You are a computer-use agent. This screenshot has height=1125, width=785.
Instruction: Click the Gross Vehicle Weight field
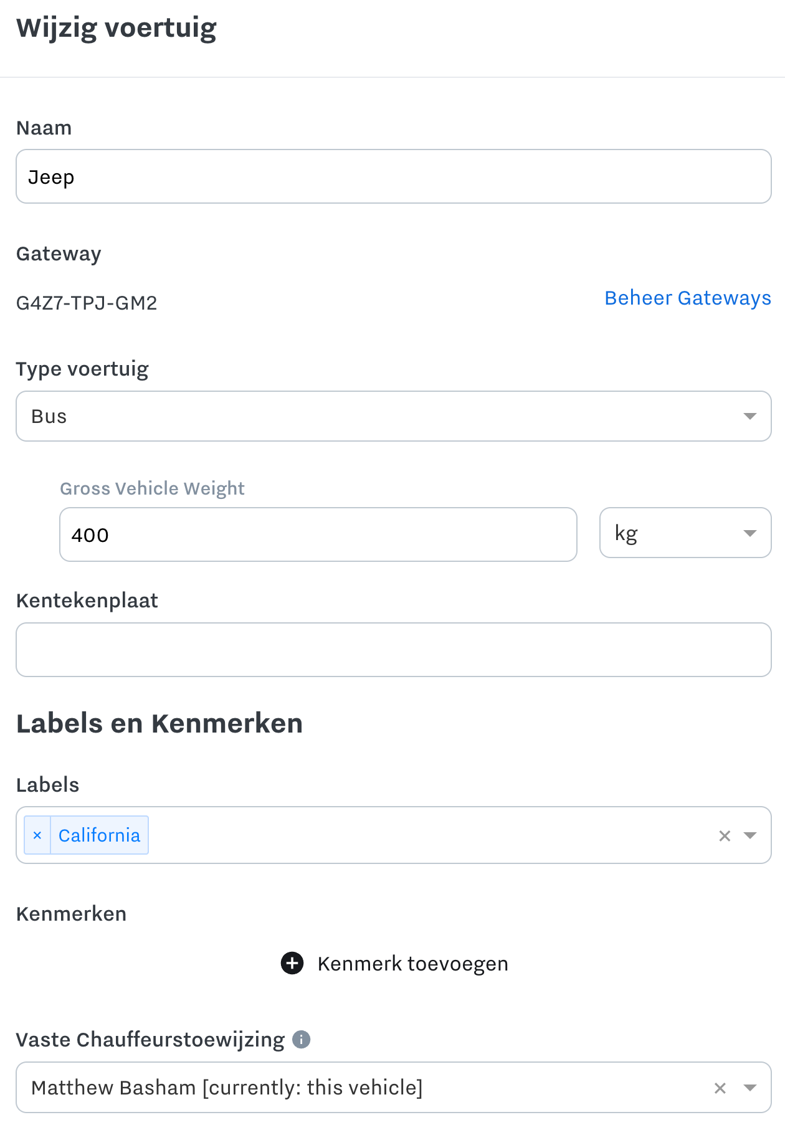pos(318,534)
